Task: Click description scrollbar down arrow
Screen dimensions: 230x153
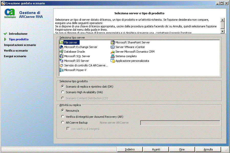Action: pos(223,31)
